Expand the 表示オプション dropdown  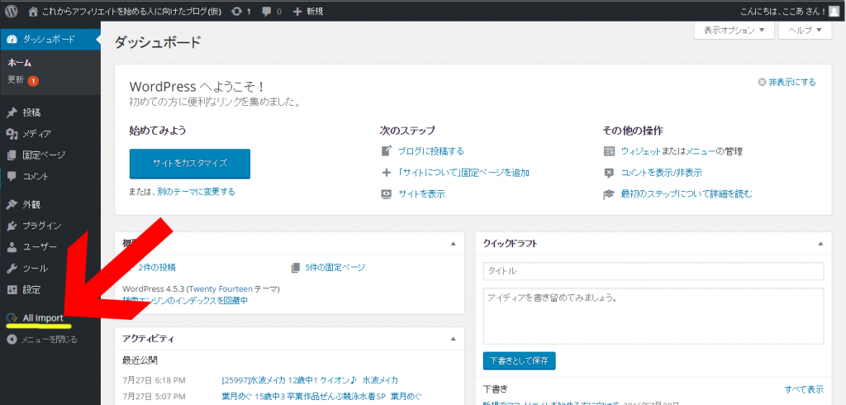pyautogui.click(x=734, y=31)
